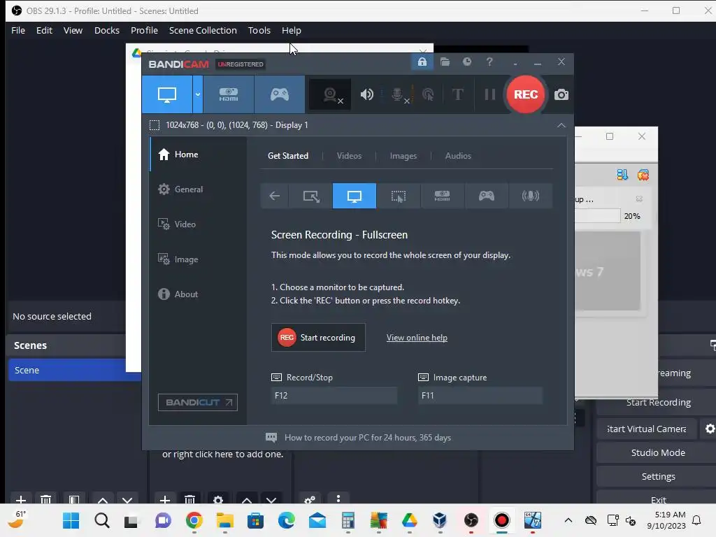
Task: Choose HDMI device mode in Get Started row
Action: [x=442, y=196]
